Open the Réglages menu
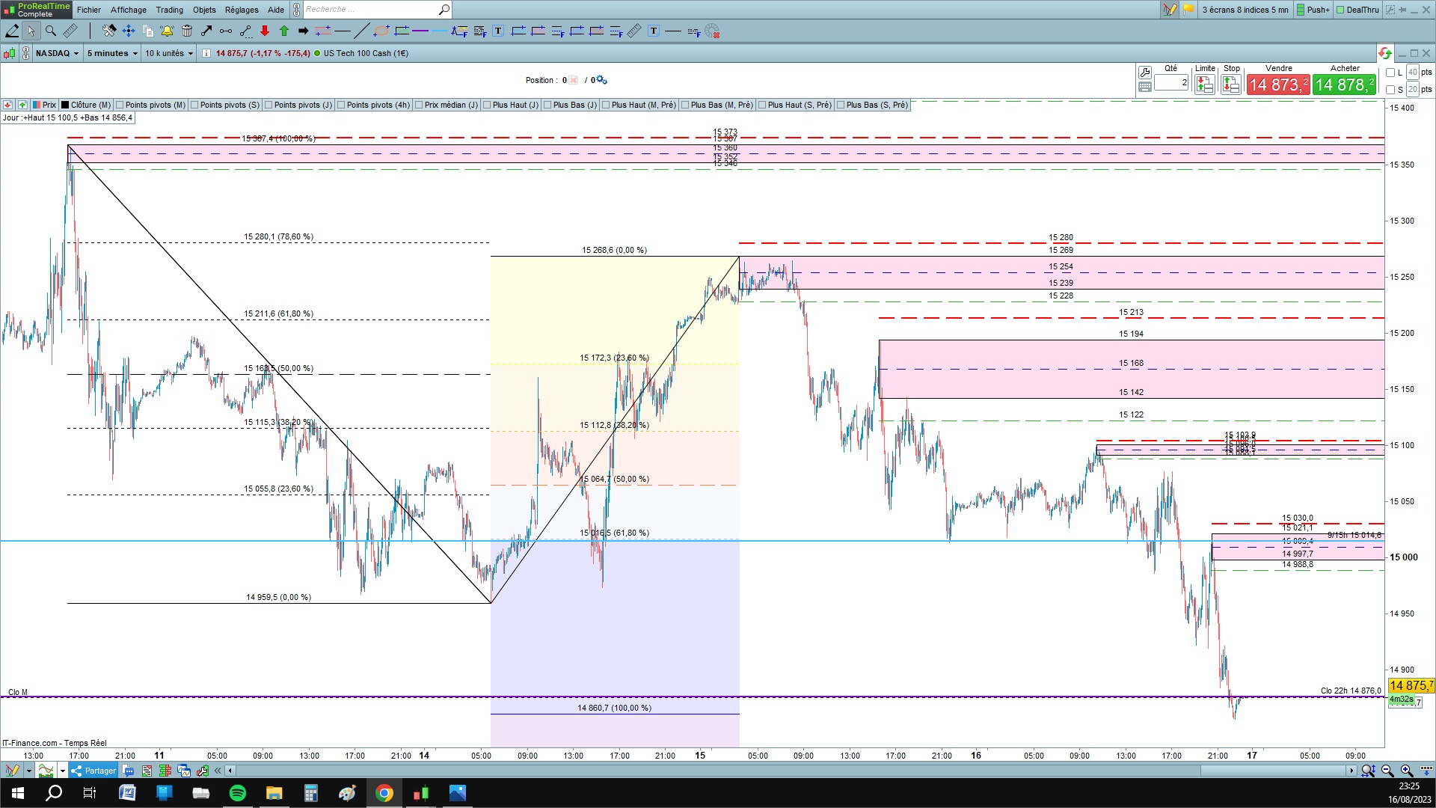 242,10
